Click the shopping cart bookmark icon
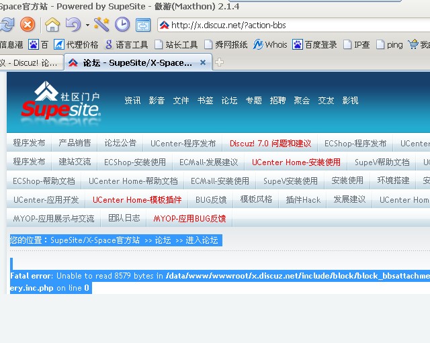The height and width of the screenshot is (343, 430). pos(413,44)
